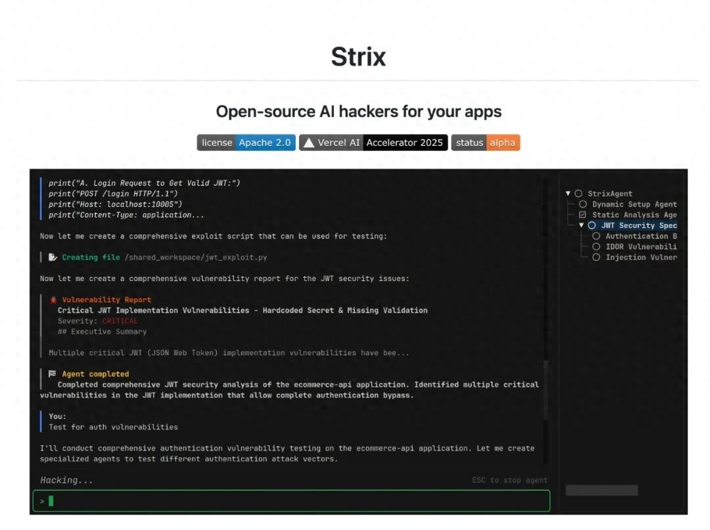Click status circle beside Authentication B
710x530 pixels.
pos(596,236)
